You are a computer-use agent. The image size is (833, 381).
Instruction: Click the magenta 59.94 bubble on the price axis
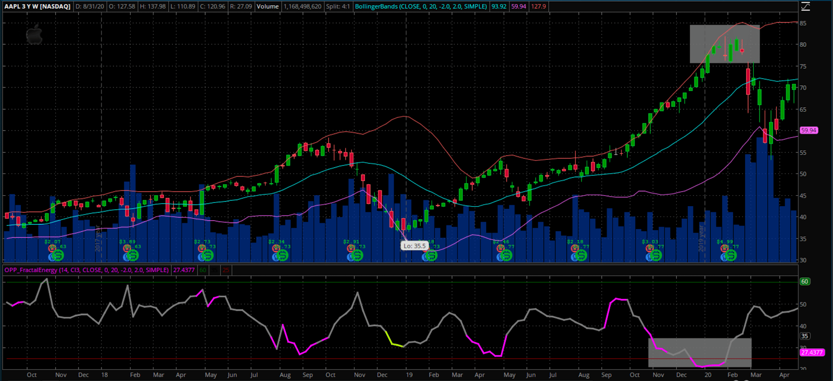tap(809, 130)
